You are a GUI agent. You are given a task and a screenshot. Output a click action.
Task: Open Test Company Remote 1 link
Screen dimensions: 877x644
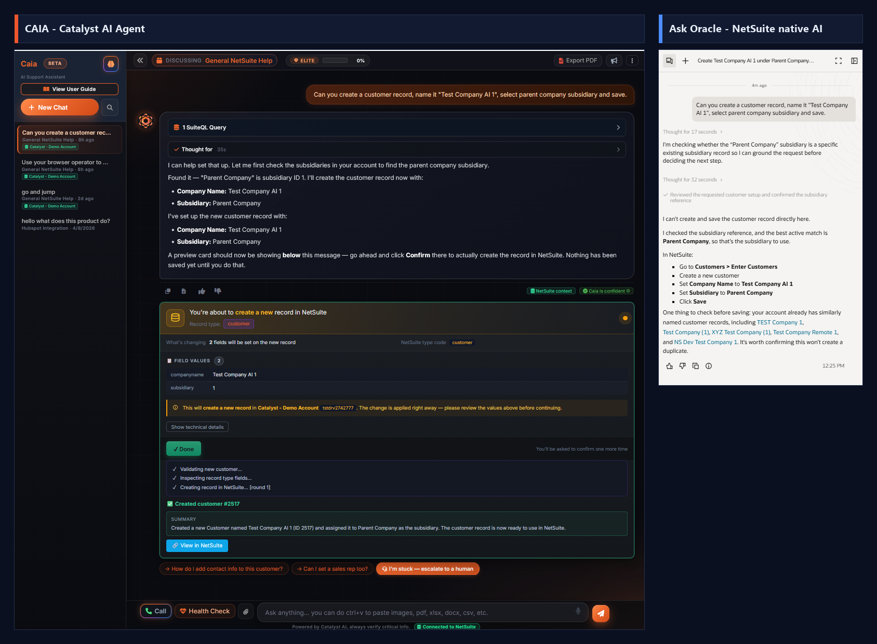coord(805,333)
